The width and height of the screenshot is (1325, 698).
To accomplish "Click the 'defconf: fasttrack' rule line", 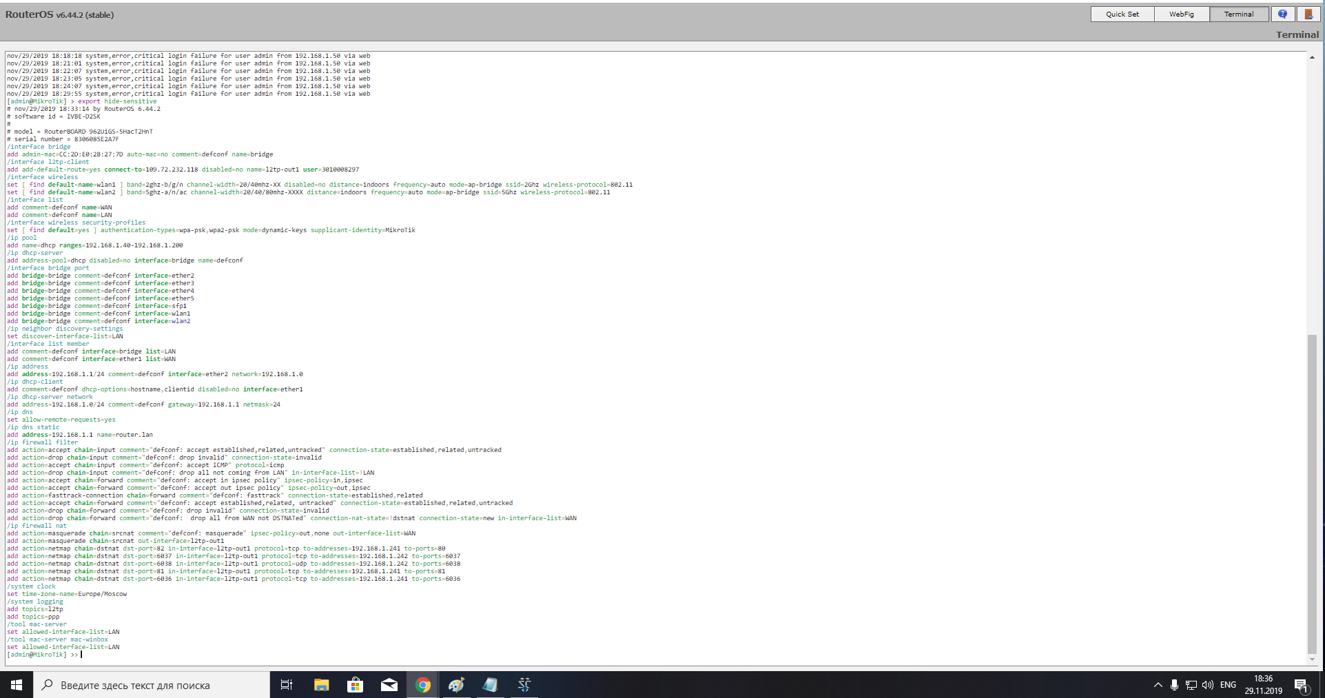I will 215,495.
